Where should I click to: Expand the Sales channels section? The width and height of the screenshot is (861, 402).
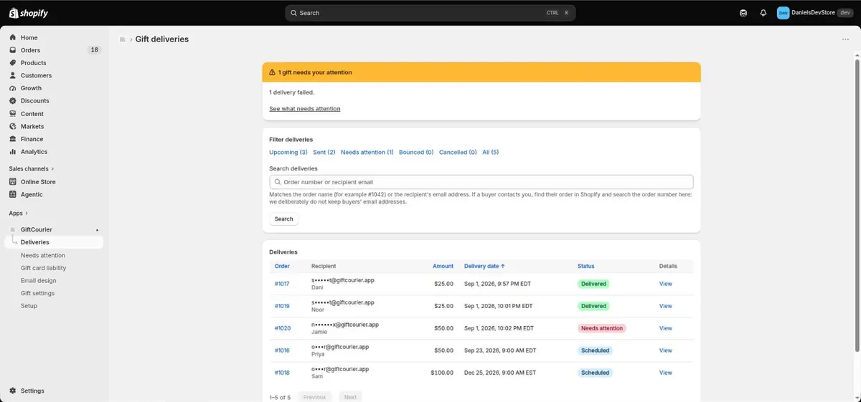[x=32, y=168]
